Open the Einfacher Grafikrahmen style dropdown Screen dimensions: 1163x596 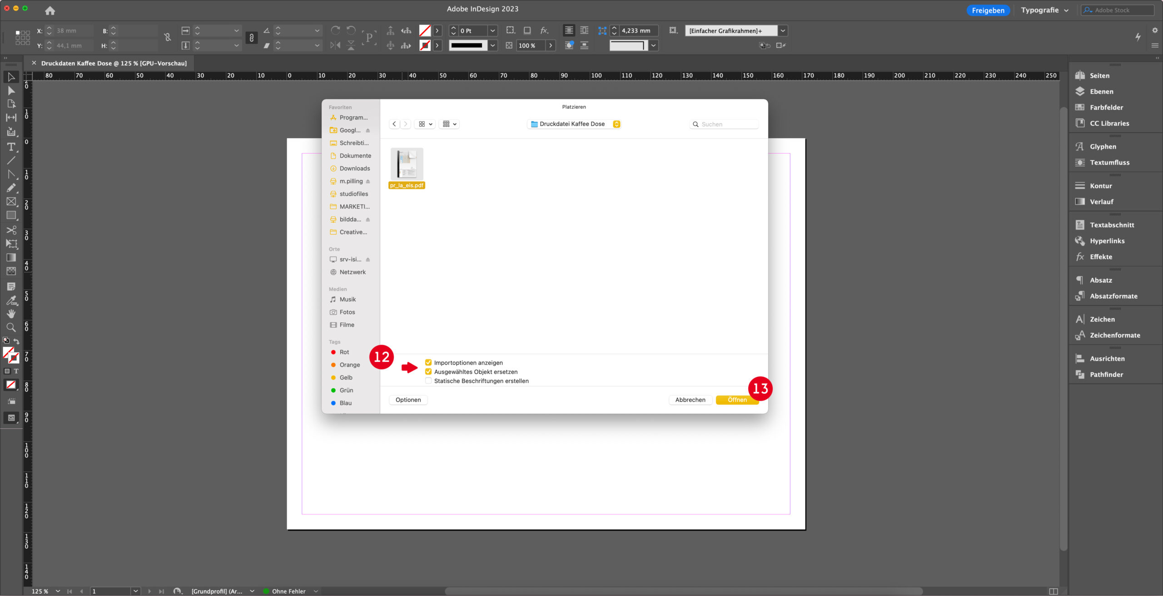tap(783, 30)
